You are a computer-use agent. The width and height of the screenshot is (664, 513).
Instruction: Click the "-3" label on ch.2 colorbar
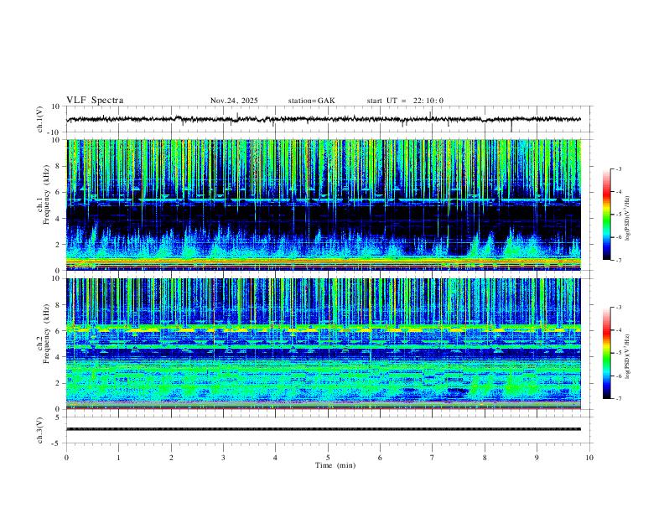618,308
